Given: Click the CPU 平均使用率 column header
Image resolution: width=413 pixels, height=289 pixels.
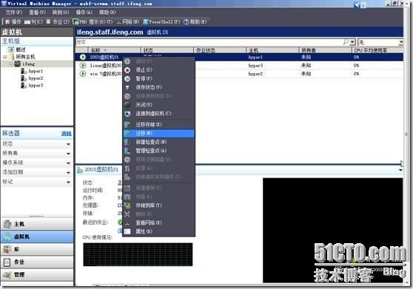Looking at the screenshot, I should click(377, 50).
